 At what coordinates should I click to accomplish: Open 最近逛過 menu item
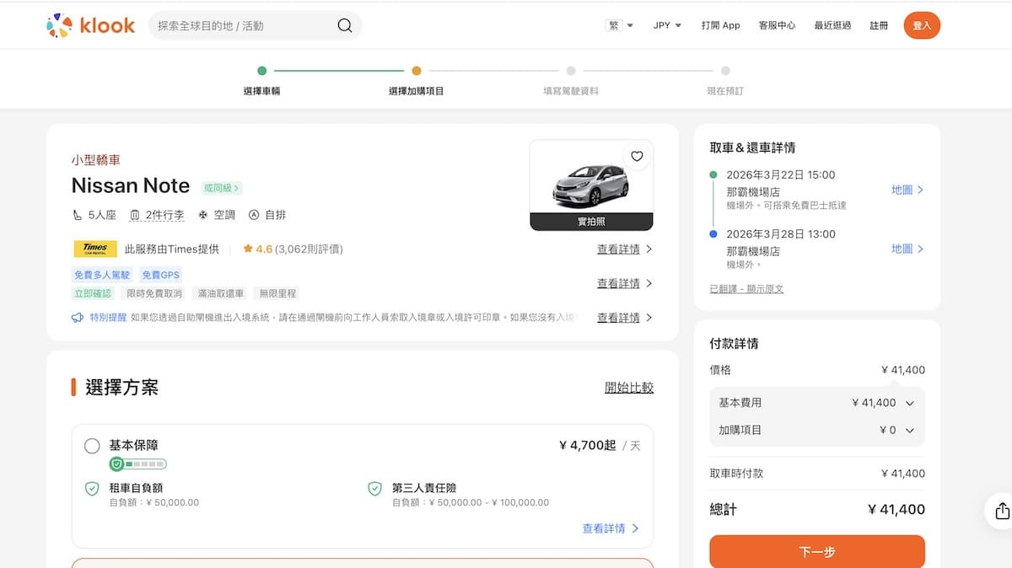pos(832,25)
